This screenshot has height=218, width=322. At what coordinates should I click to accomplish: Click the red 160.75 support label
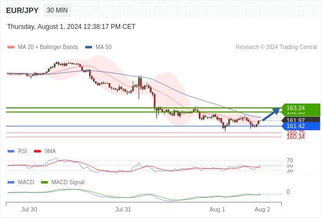click(x=296, y=132)
